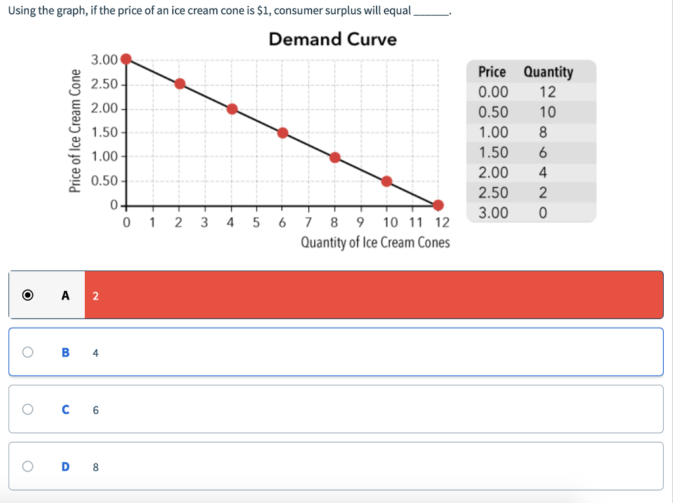673x503 pixels.
Task: Click the data point at quantity 12
Action: pyautogui.click(x=438, y=206)
